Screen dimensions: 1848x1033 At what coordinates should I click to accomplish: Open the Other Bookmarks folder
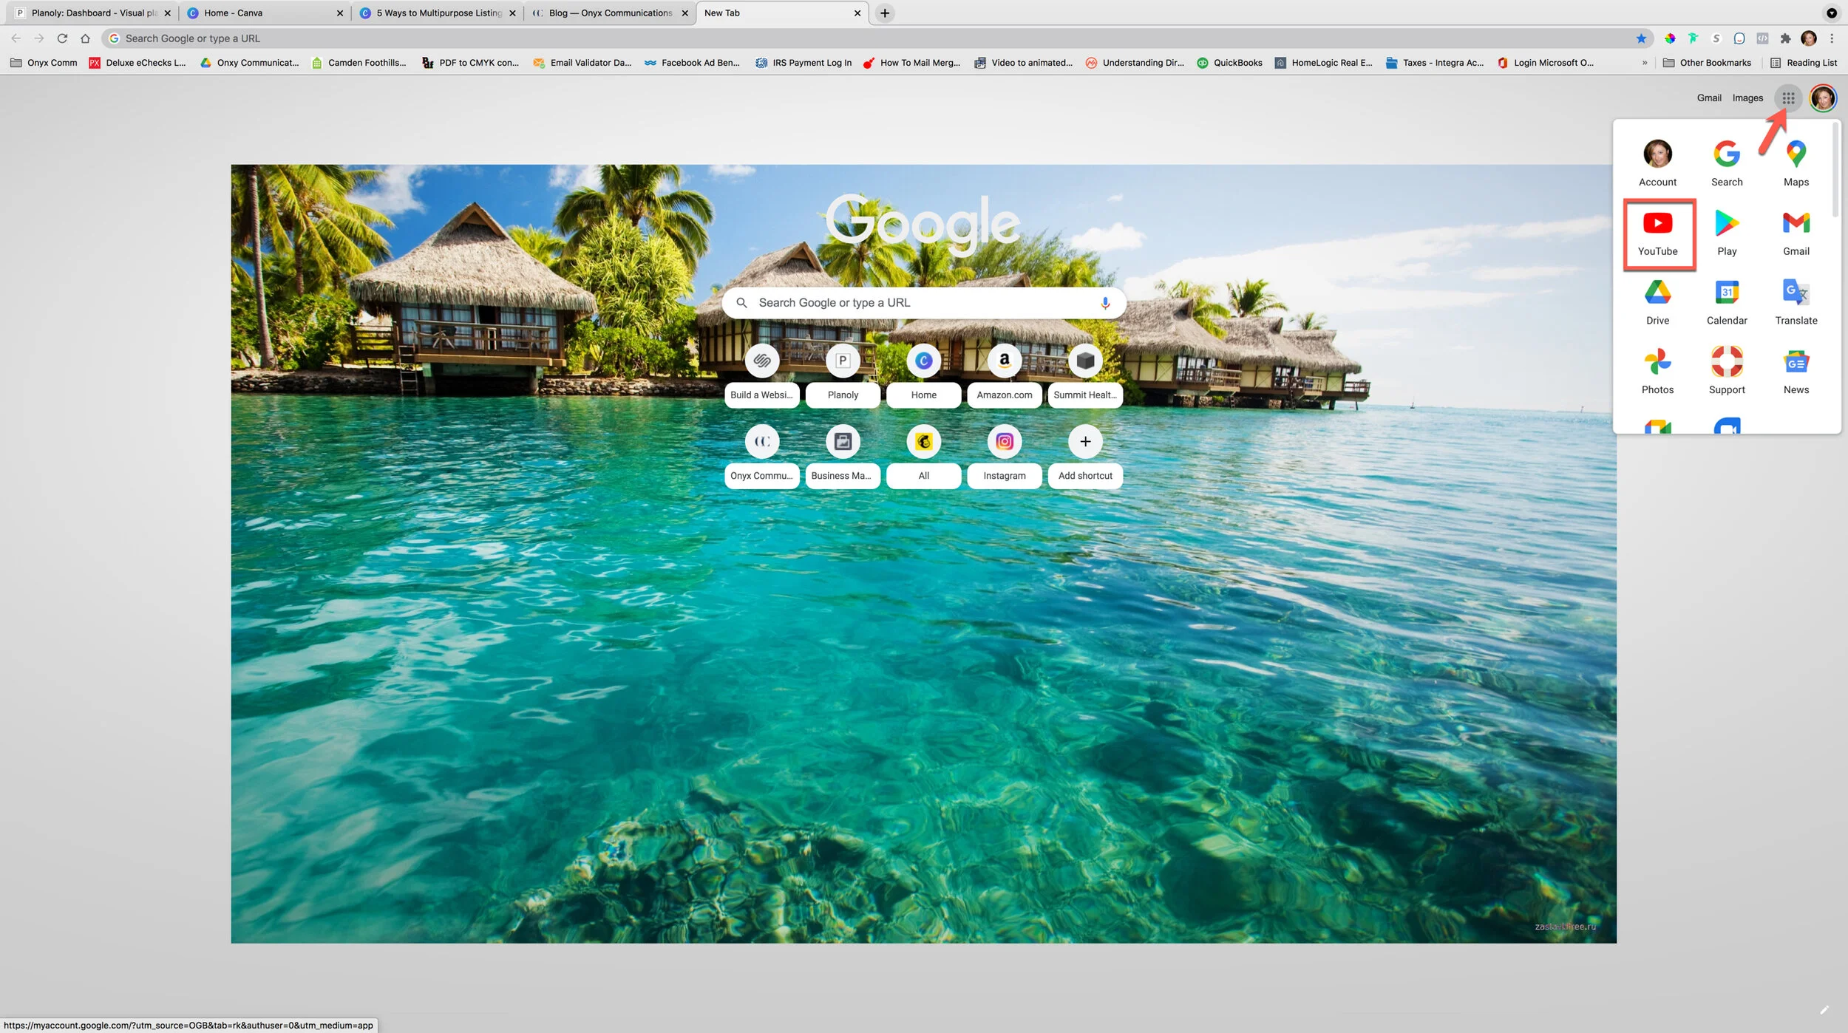1706,63
